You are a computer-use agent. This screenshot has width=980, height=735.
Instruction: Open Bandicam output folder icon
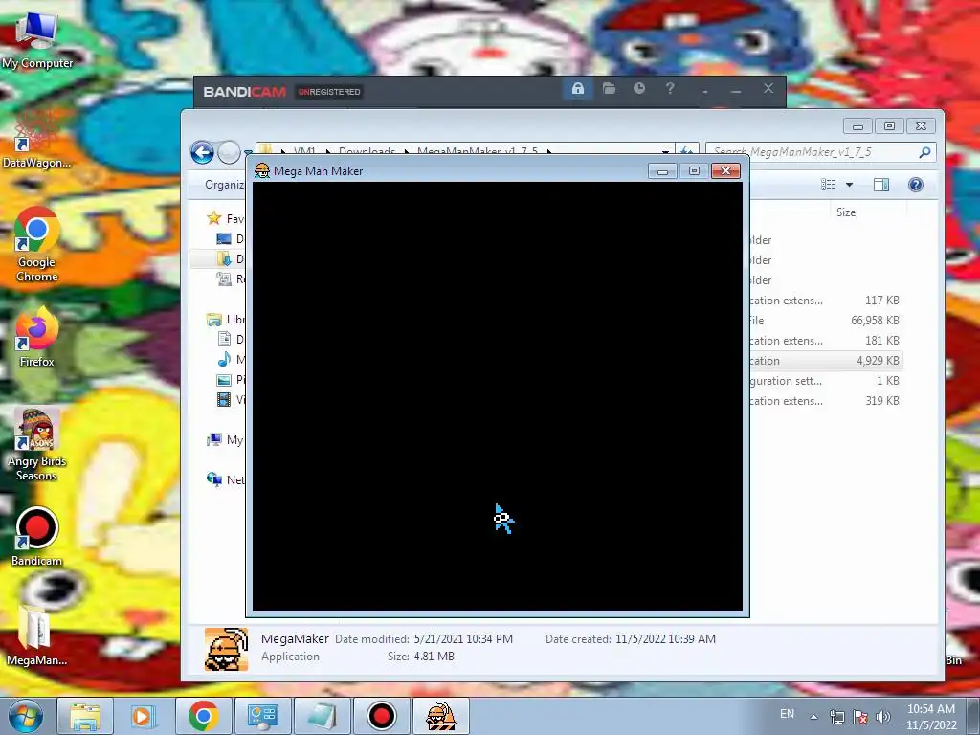pos(609,89)
